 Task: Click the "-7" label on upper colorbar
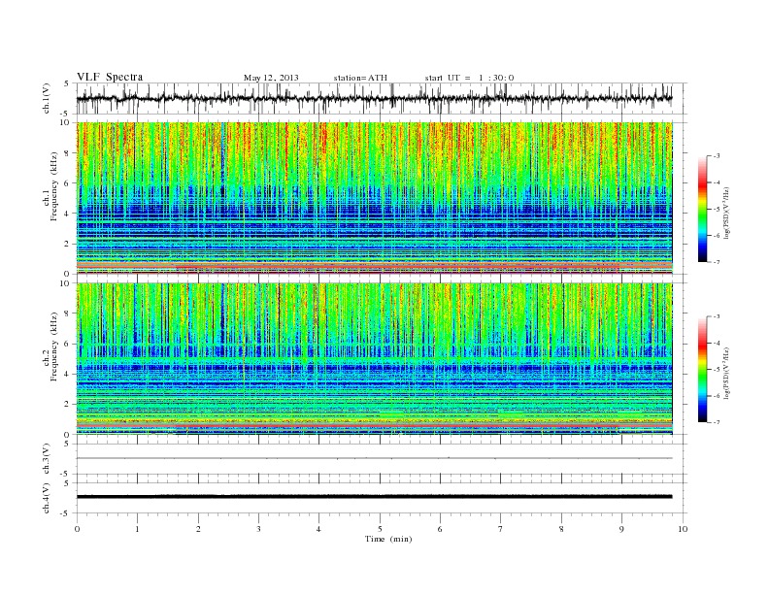coord(717,262)
